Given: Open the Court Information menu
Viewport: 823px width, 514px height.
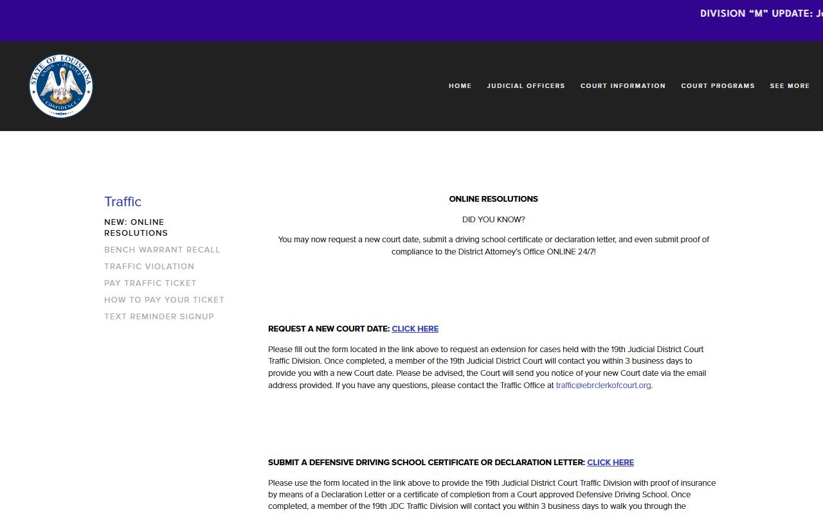Looking at the screenshot, I should pyautogui.click(x=622, y=86).
